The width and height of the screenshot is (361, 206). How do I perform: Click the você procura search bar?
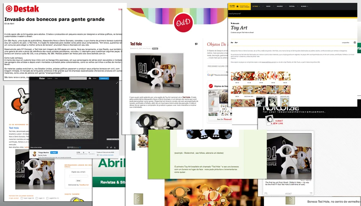pyautogui.click(x=292, y=14)
